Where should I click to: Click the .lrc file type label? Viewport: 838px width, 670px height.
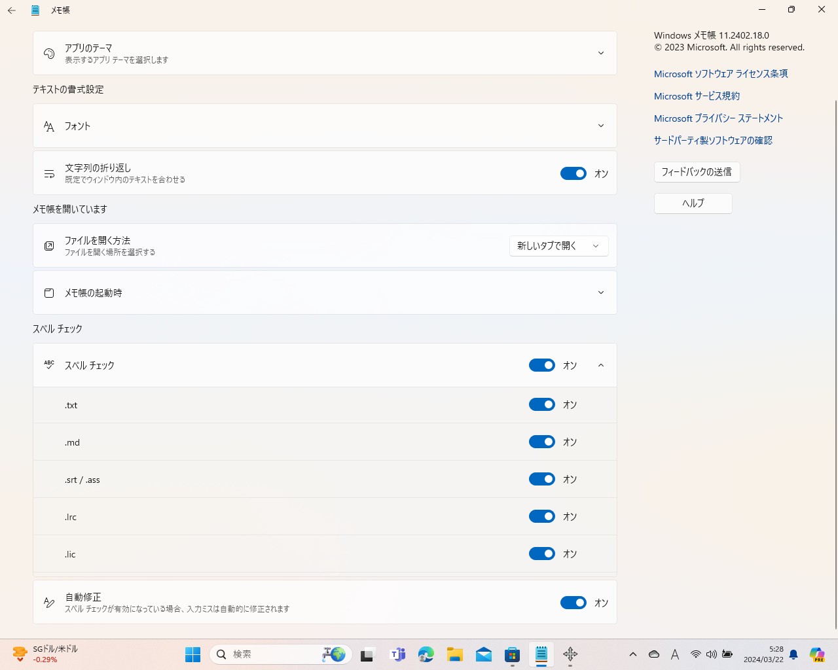tap(70, 518)
